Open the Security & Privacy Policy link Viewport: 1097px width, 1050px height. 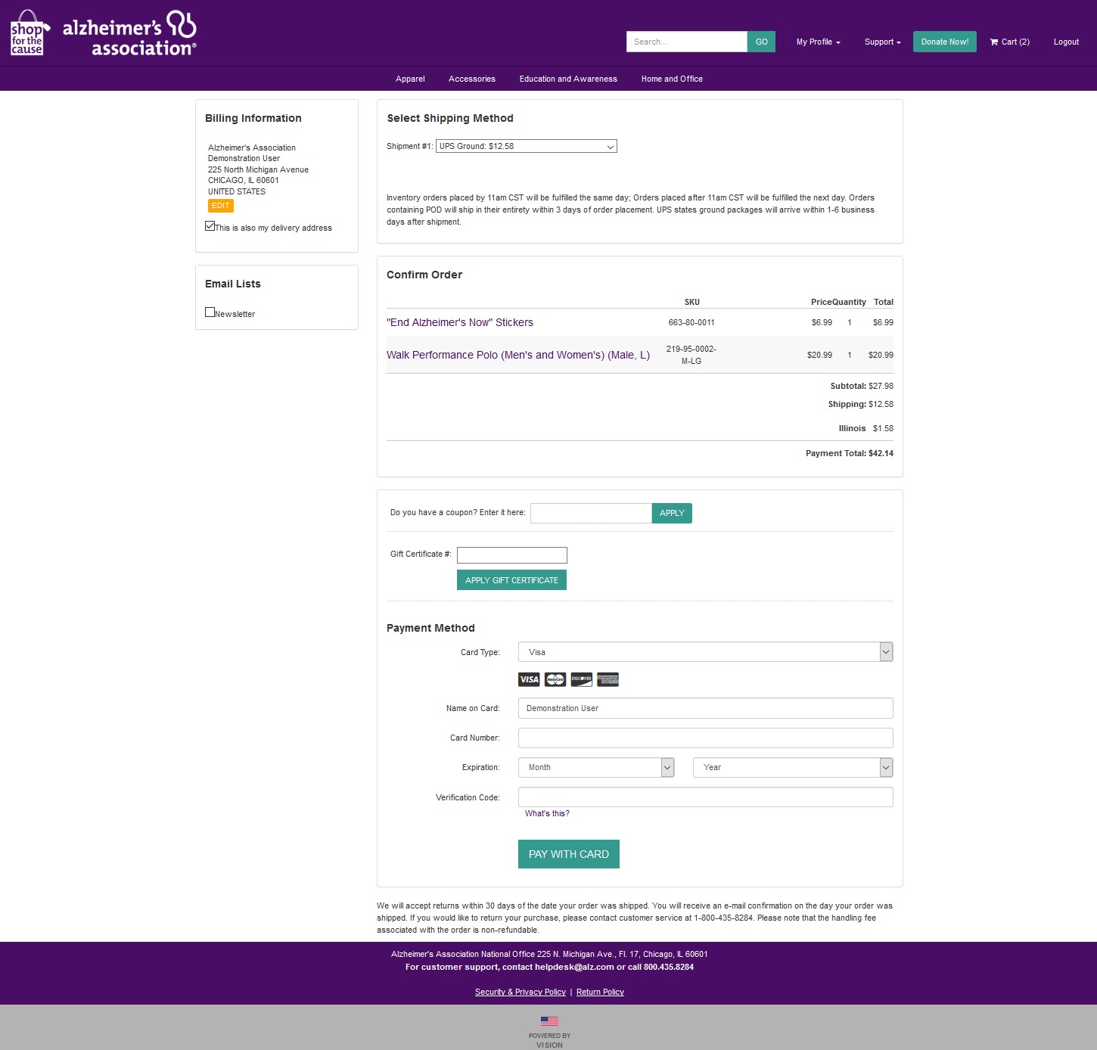(x=520, y=993)
